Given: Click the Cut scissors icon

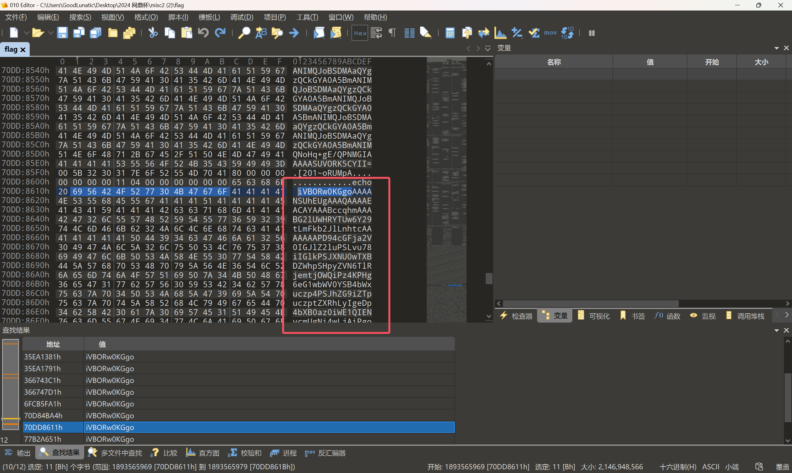Looking at the screenshot, I should point(153,33).
